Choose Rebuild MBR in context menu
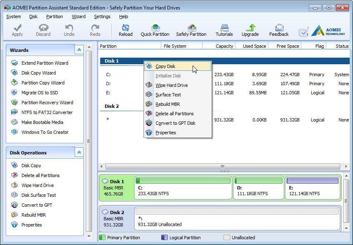This screenshot has height=245, width=353. click(178, 104)
